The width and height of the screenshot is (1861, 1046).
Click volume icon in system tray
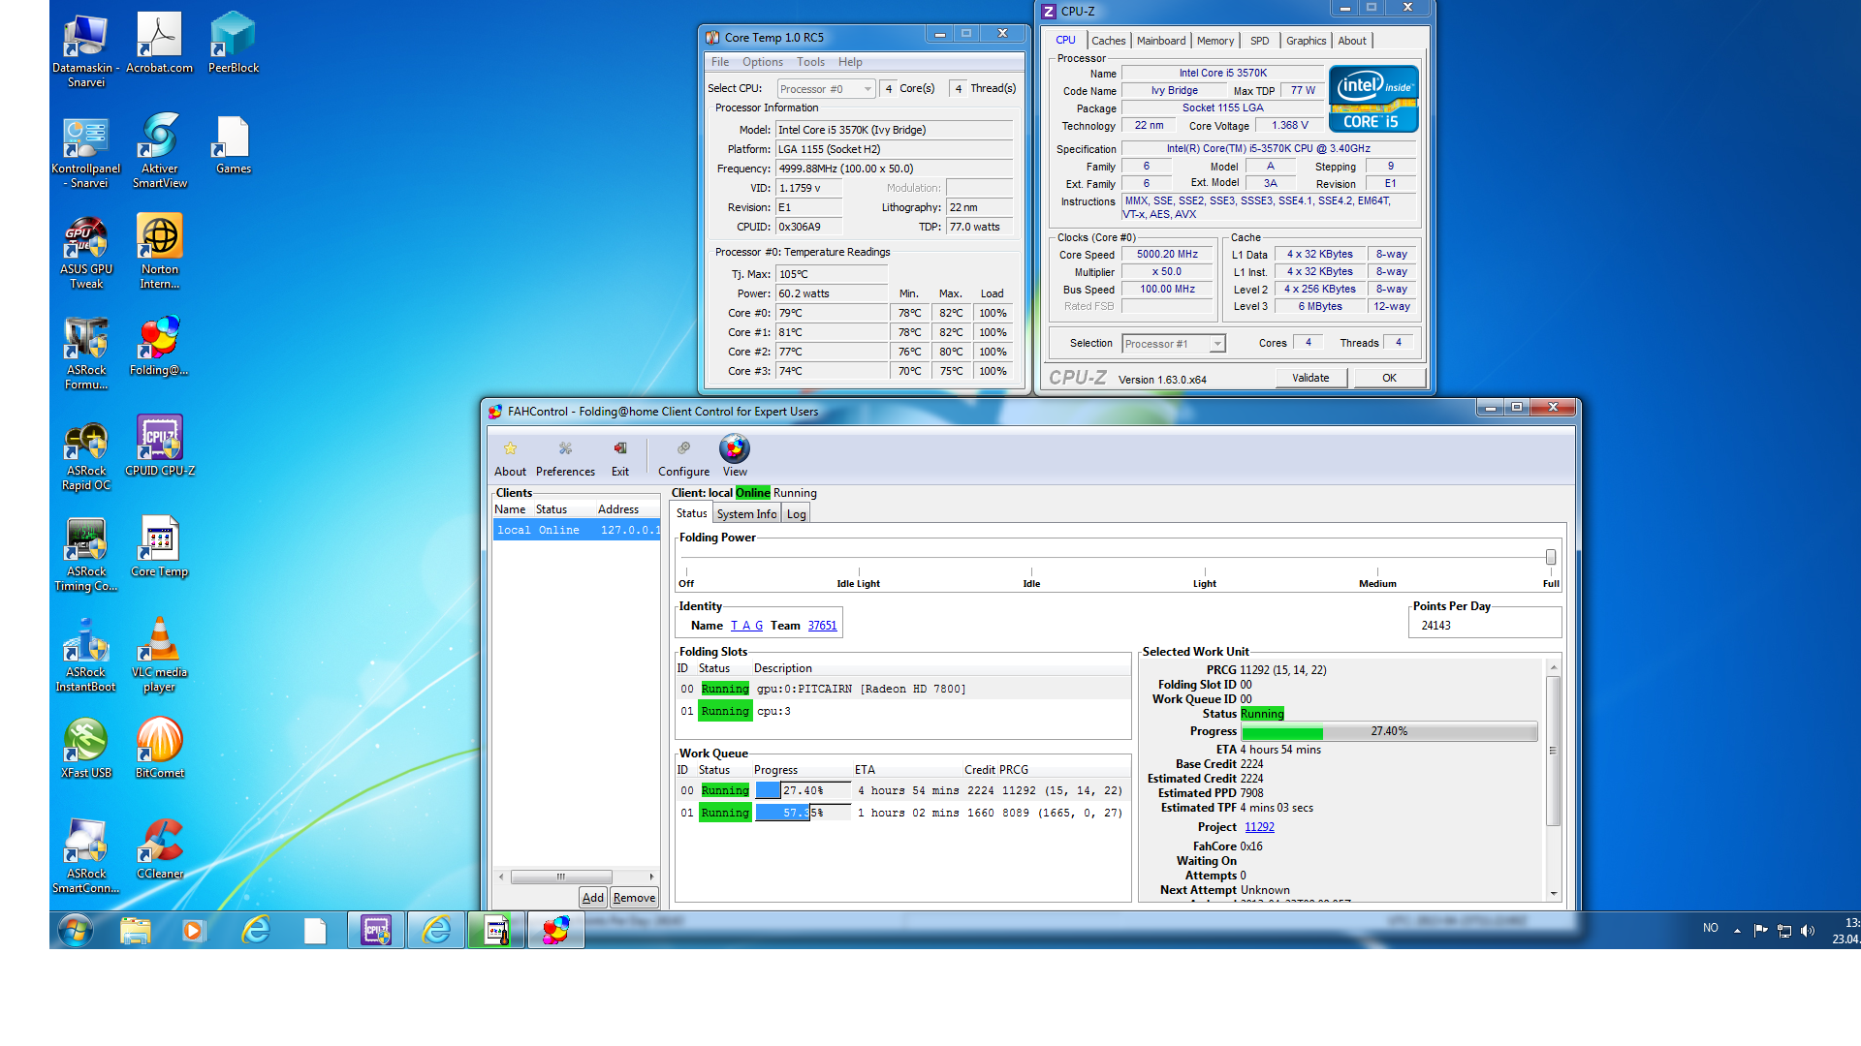pyautogui.click(x=1808, y=931)
